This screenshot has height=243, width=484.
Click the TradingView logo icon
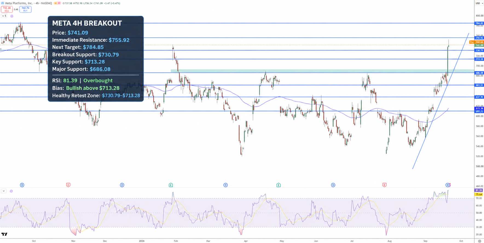pyautogui.click(x=4, y=234)
